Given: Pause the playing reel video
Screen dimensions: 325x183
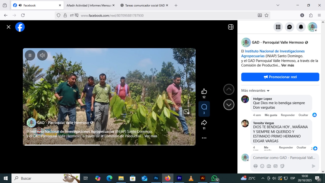Looking at the screenshot, I should coord(30,55).
